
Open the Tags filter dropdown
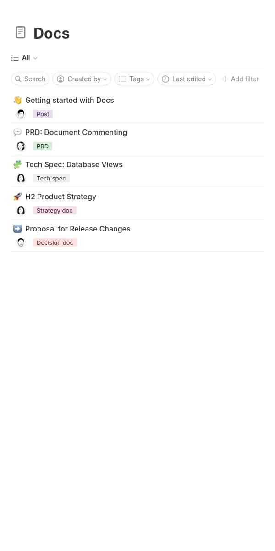click(x=134, y=79)
